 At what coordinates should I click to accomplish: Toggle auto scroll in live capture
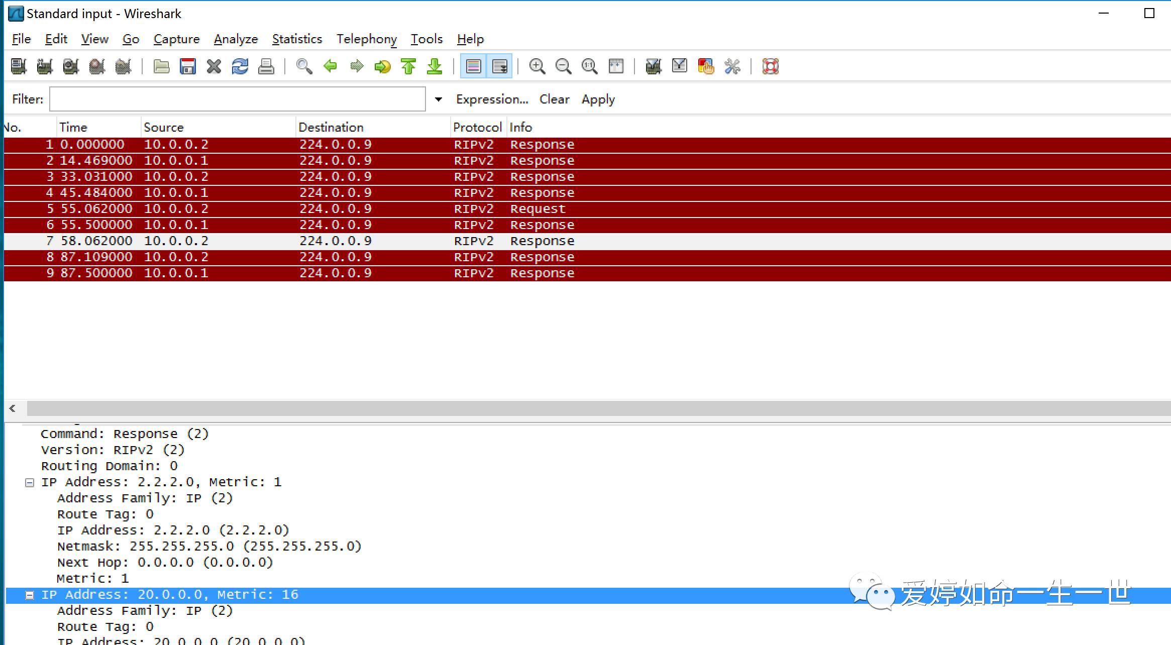click(500, 66)
